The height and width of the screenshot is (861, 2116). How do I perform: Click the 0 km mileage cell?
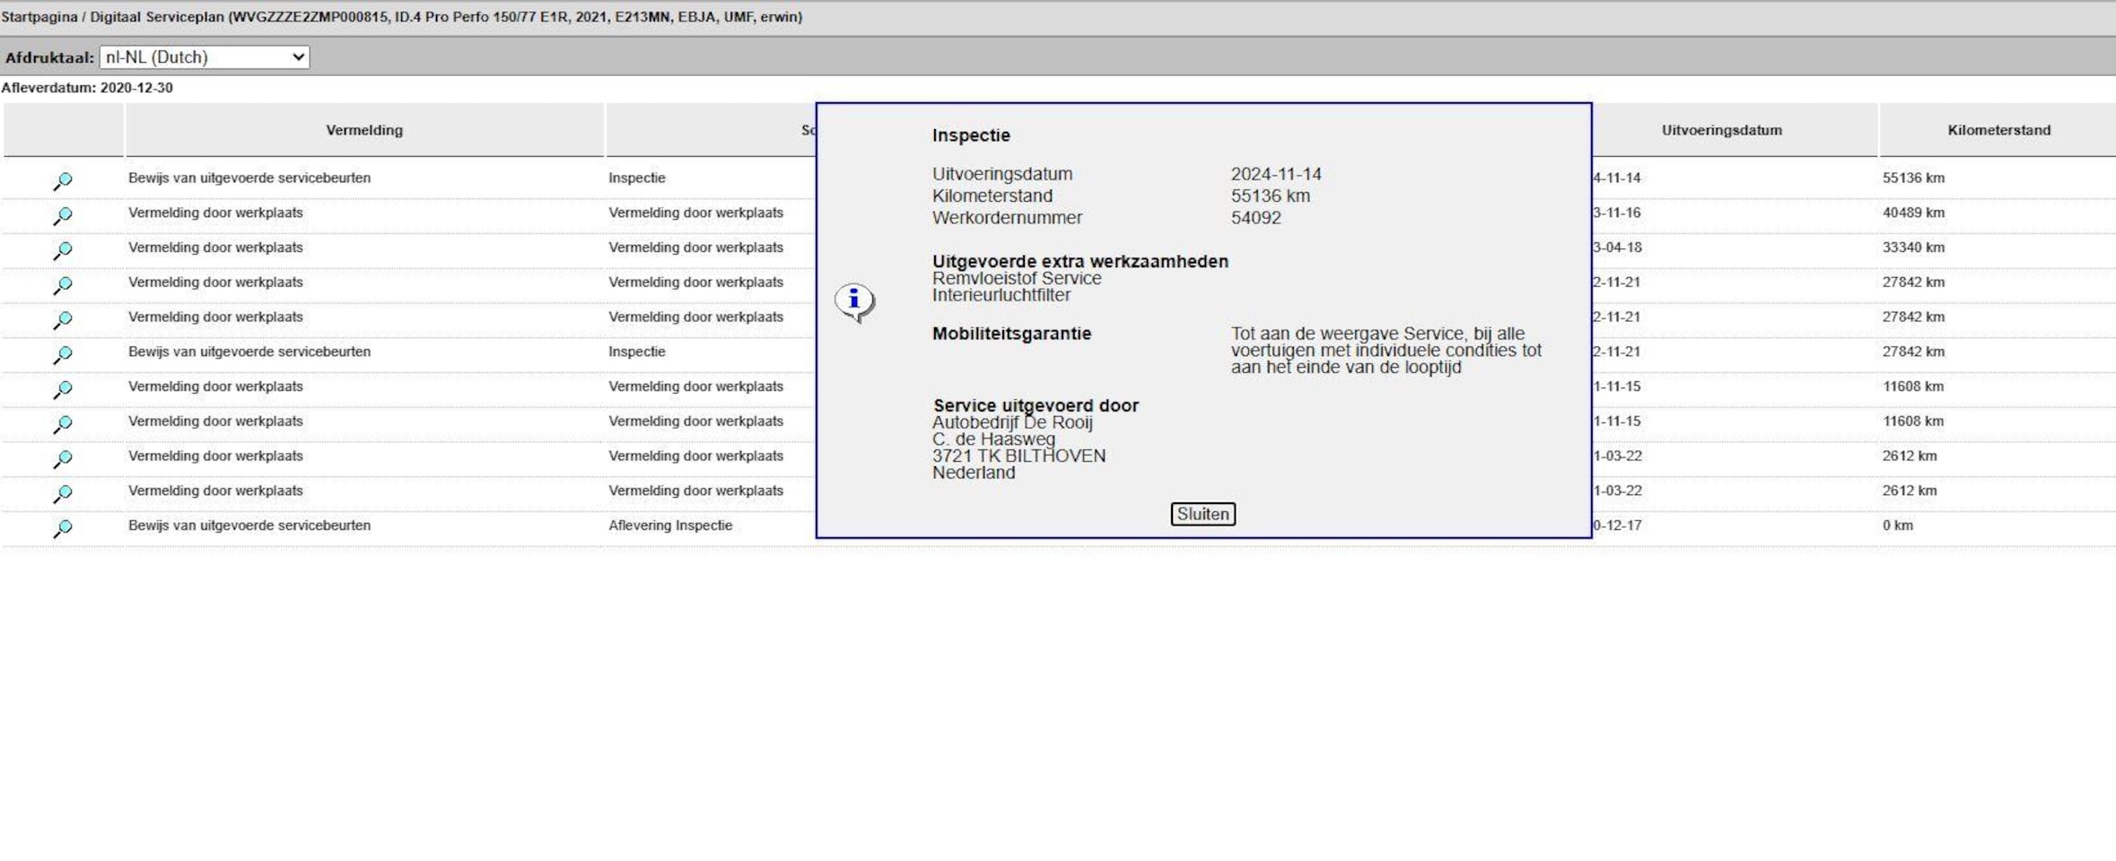pos(1897,526)
